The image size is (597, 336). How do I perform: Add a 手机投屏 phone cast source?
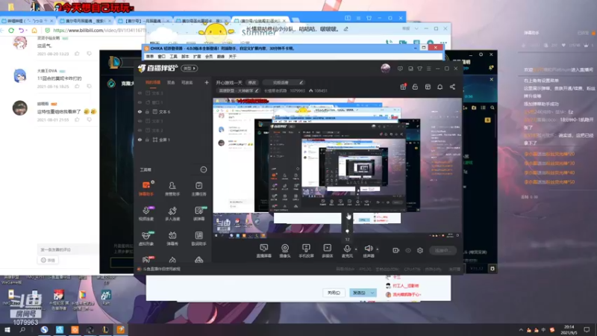tap(306, 251)
